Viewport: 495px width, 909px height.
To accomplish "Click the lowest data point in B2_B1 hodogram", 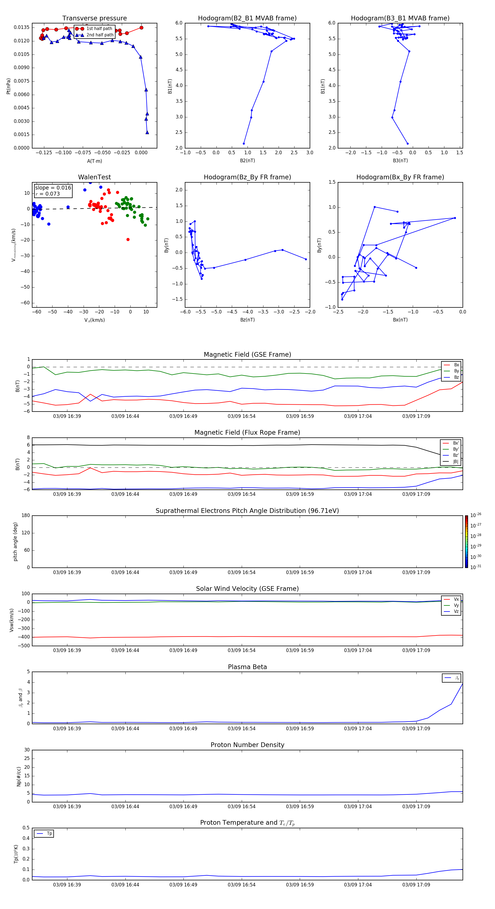I will tap(244, 144).
